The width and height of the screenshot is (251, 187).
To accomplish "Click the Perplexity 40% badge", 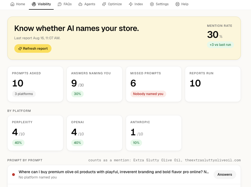I will click(18, 143).
